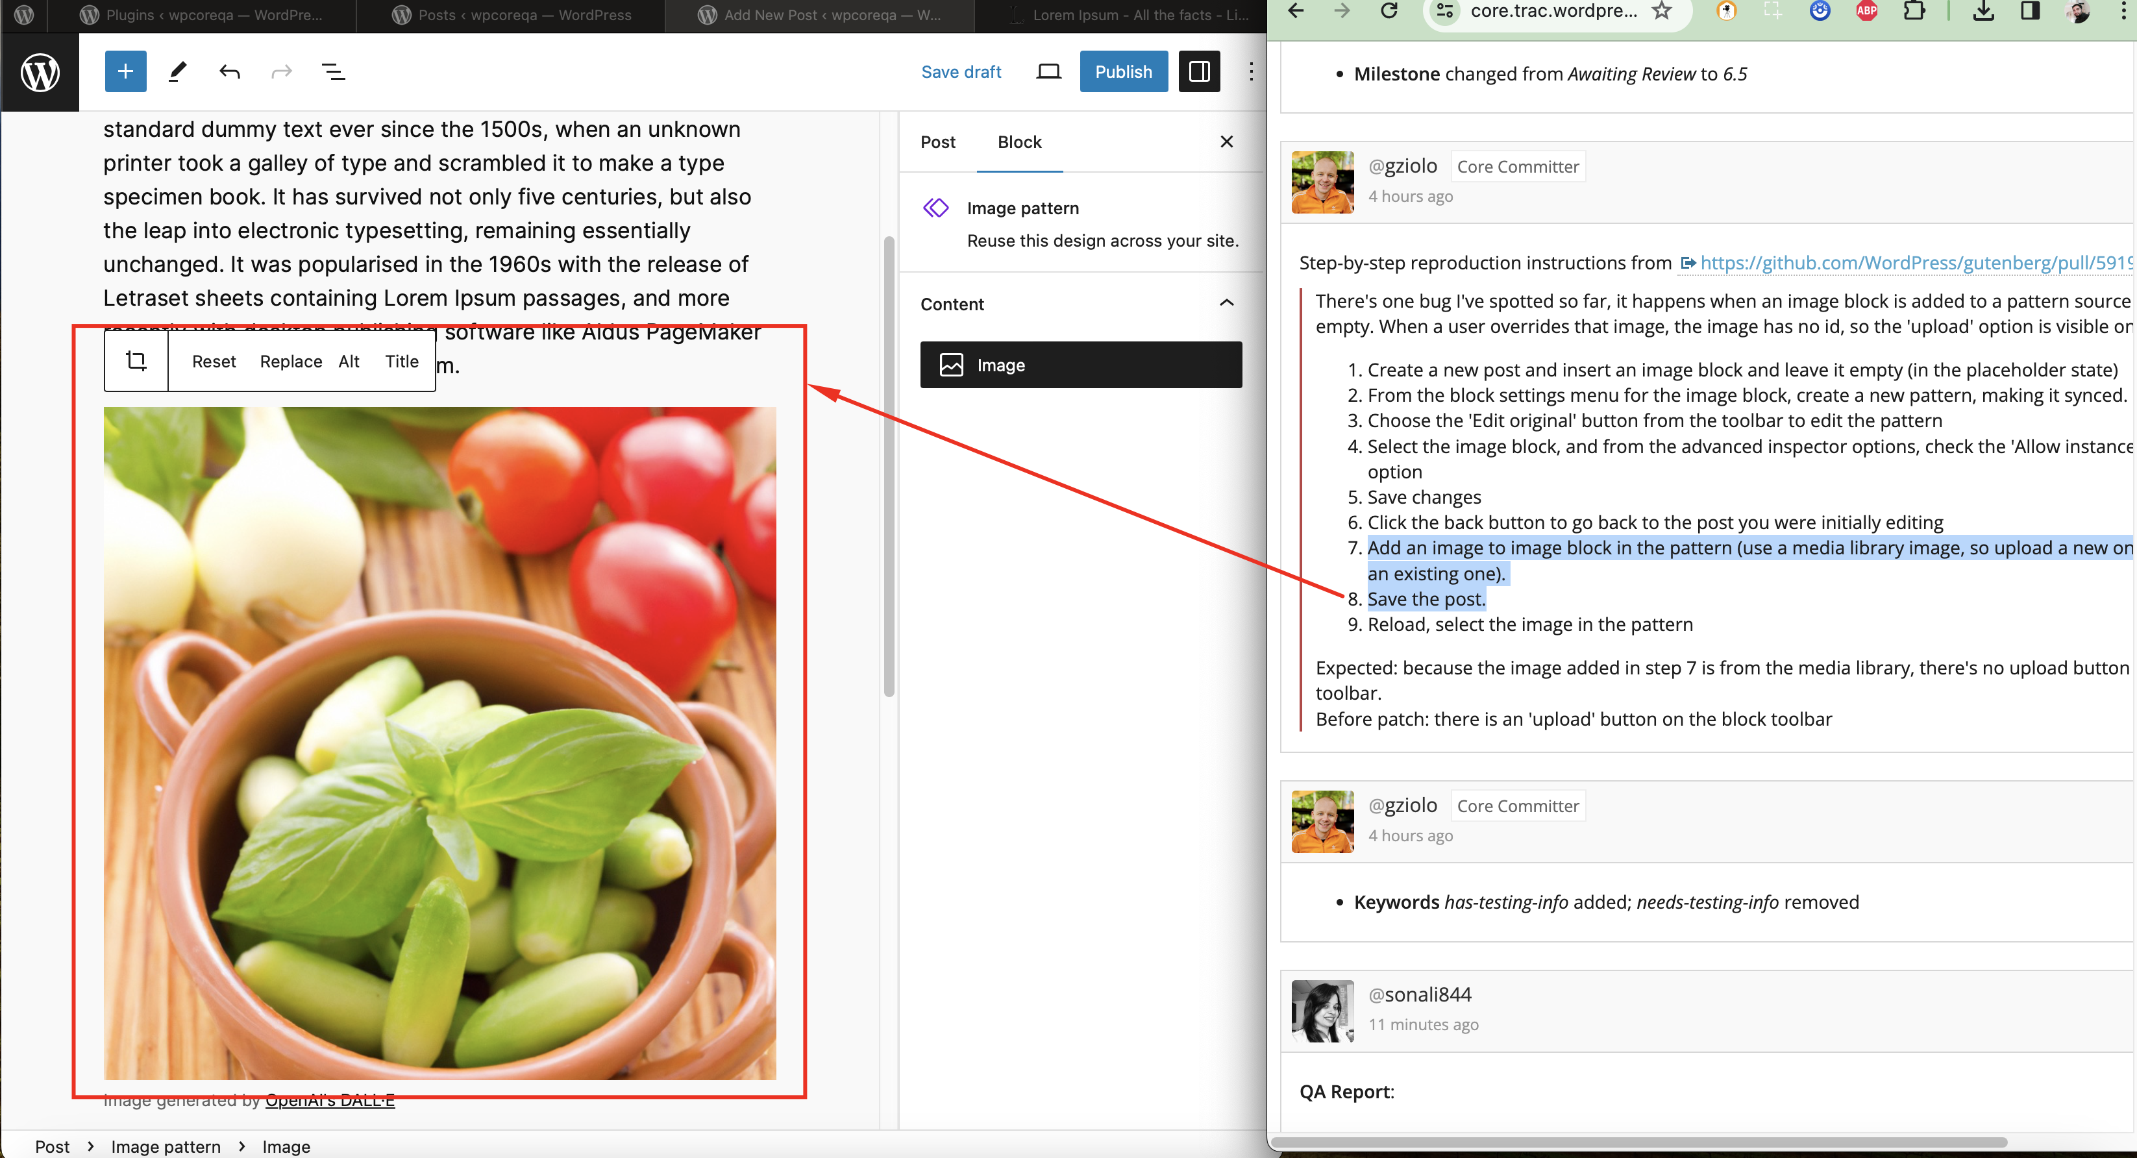Close the Block settings panel
The image size is (2137, 1158).
(1226, 142)
